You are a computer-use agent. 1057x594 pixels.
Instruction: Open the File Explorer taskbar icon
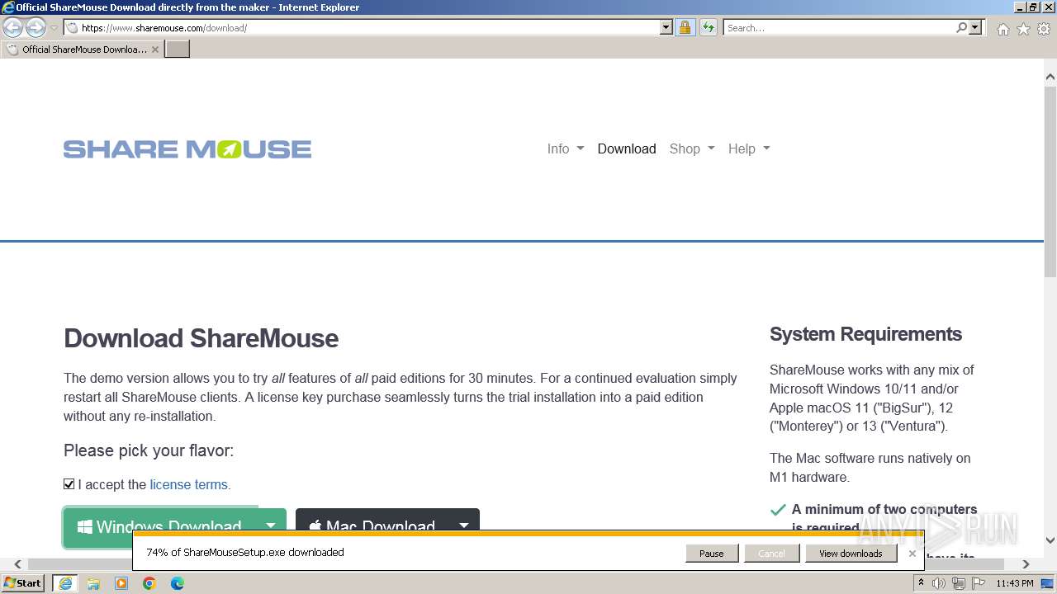(x=93, y=583)
